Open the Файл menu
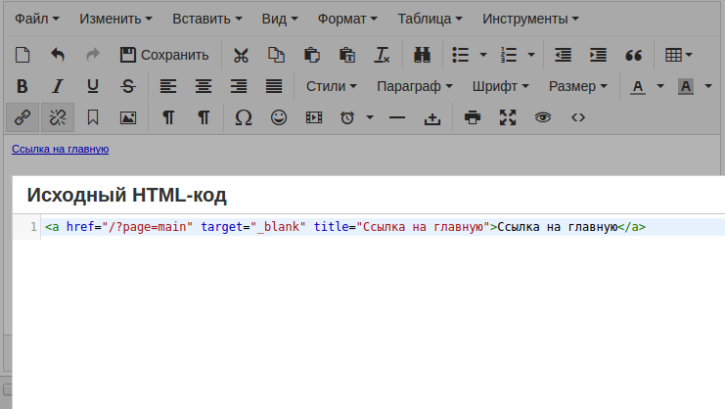725x409 pixels. (37, 19)
